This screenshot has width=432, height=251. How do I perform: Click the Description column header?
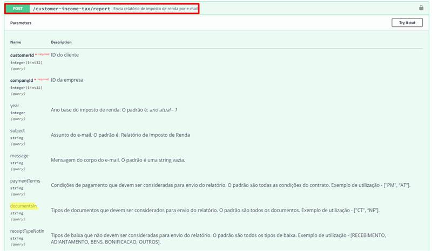[61, 42]
